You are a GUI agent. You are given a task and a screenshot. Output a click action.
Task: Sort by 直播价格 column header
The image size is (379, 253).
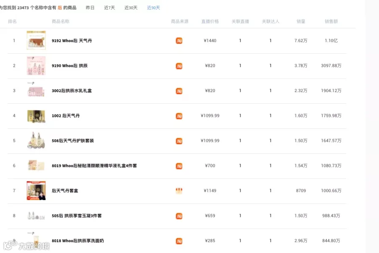pyautogui.click(x=210, y=21)
